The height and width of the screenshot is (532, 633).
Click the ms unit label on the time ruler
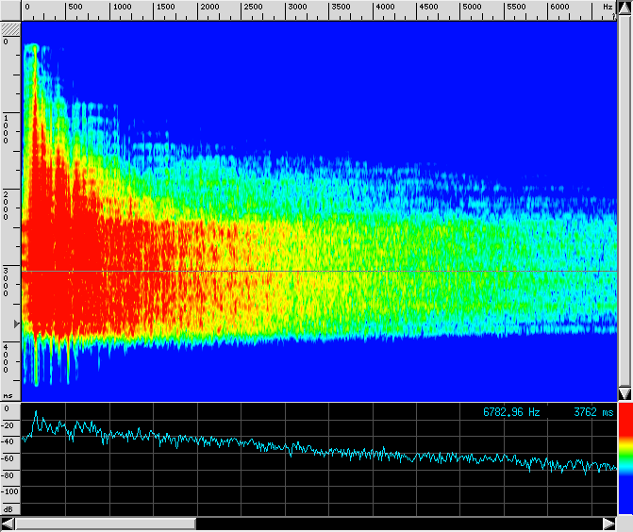point(8,395)
